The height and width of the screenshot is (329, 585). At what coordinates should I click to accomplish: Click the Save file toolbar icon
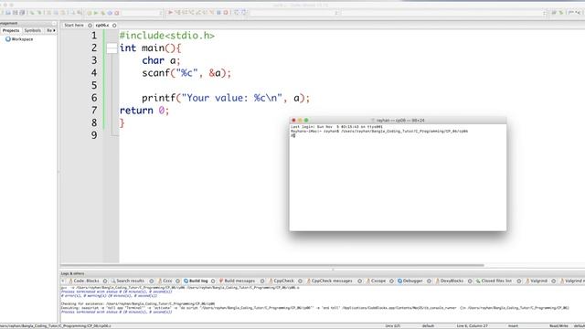(x=16, y=13)
